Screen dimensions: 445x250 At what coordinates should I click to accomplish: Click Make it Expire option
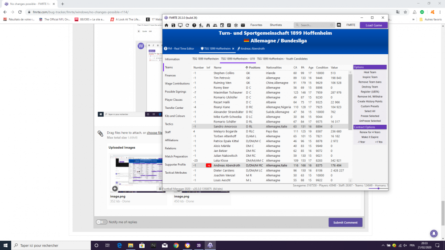point(370,137)
